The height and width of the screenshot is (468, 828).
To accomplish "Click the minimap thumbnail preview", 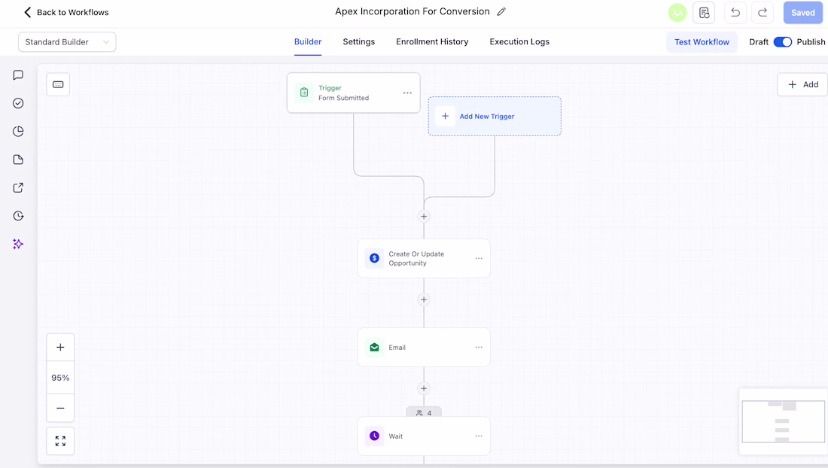I will point(783,421).
